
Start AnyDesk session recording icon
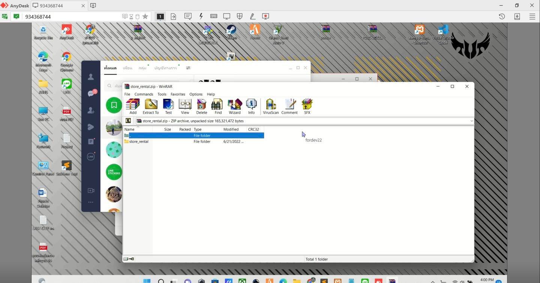click(x=265, y=16)
